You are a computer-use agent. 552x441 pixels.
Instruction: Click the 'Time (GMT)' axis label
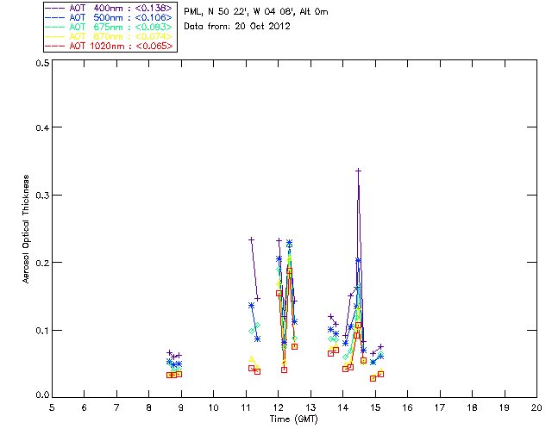point(293,419)
